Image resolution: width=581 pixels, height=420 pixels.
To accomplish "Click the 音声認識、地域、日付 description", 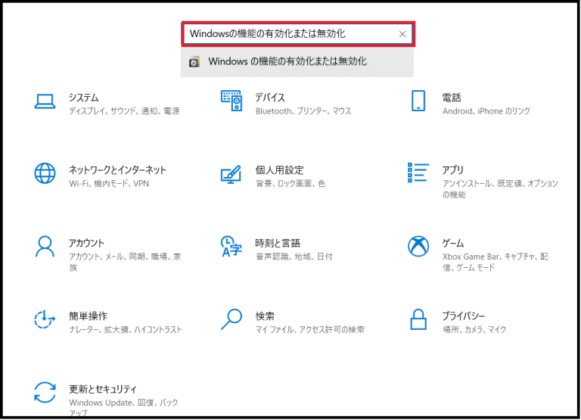I will [x=294, y=257].
